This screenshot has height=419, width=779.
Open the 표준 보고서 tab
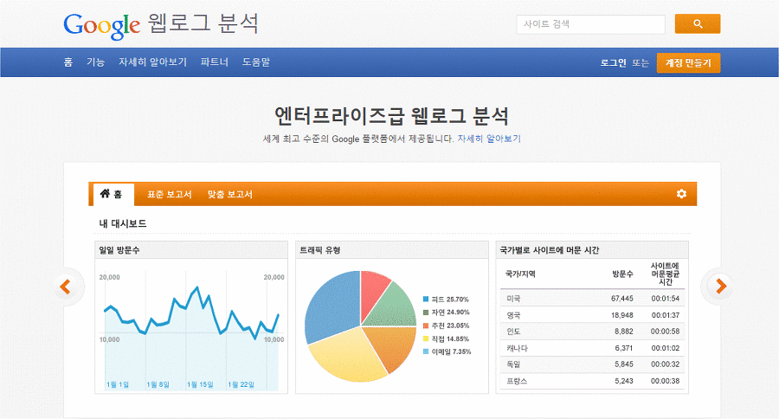pos(169,194)
